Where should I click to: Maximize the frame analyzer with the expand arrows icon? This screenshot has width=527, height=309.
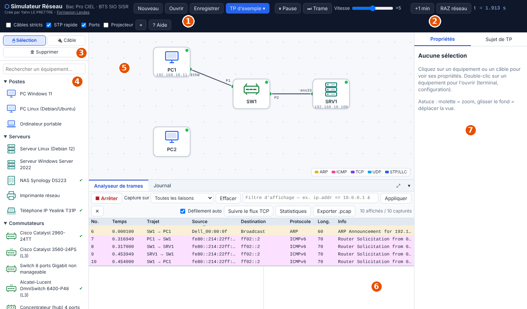coord(398,186)
